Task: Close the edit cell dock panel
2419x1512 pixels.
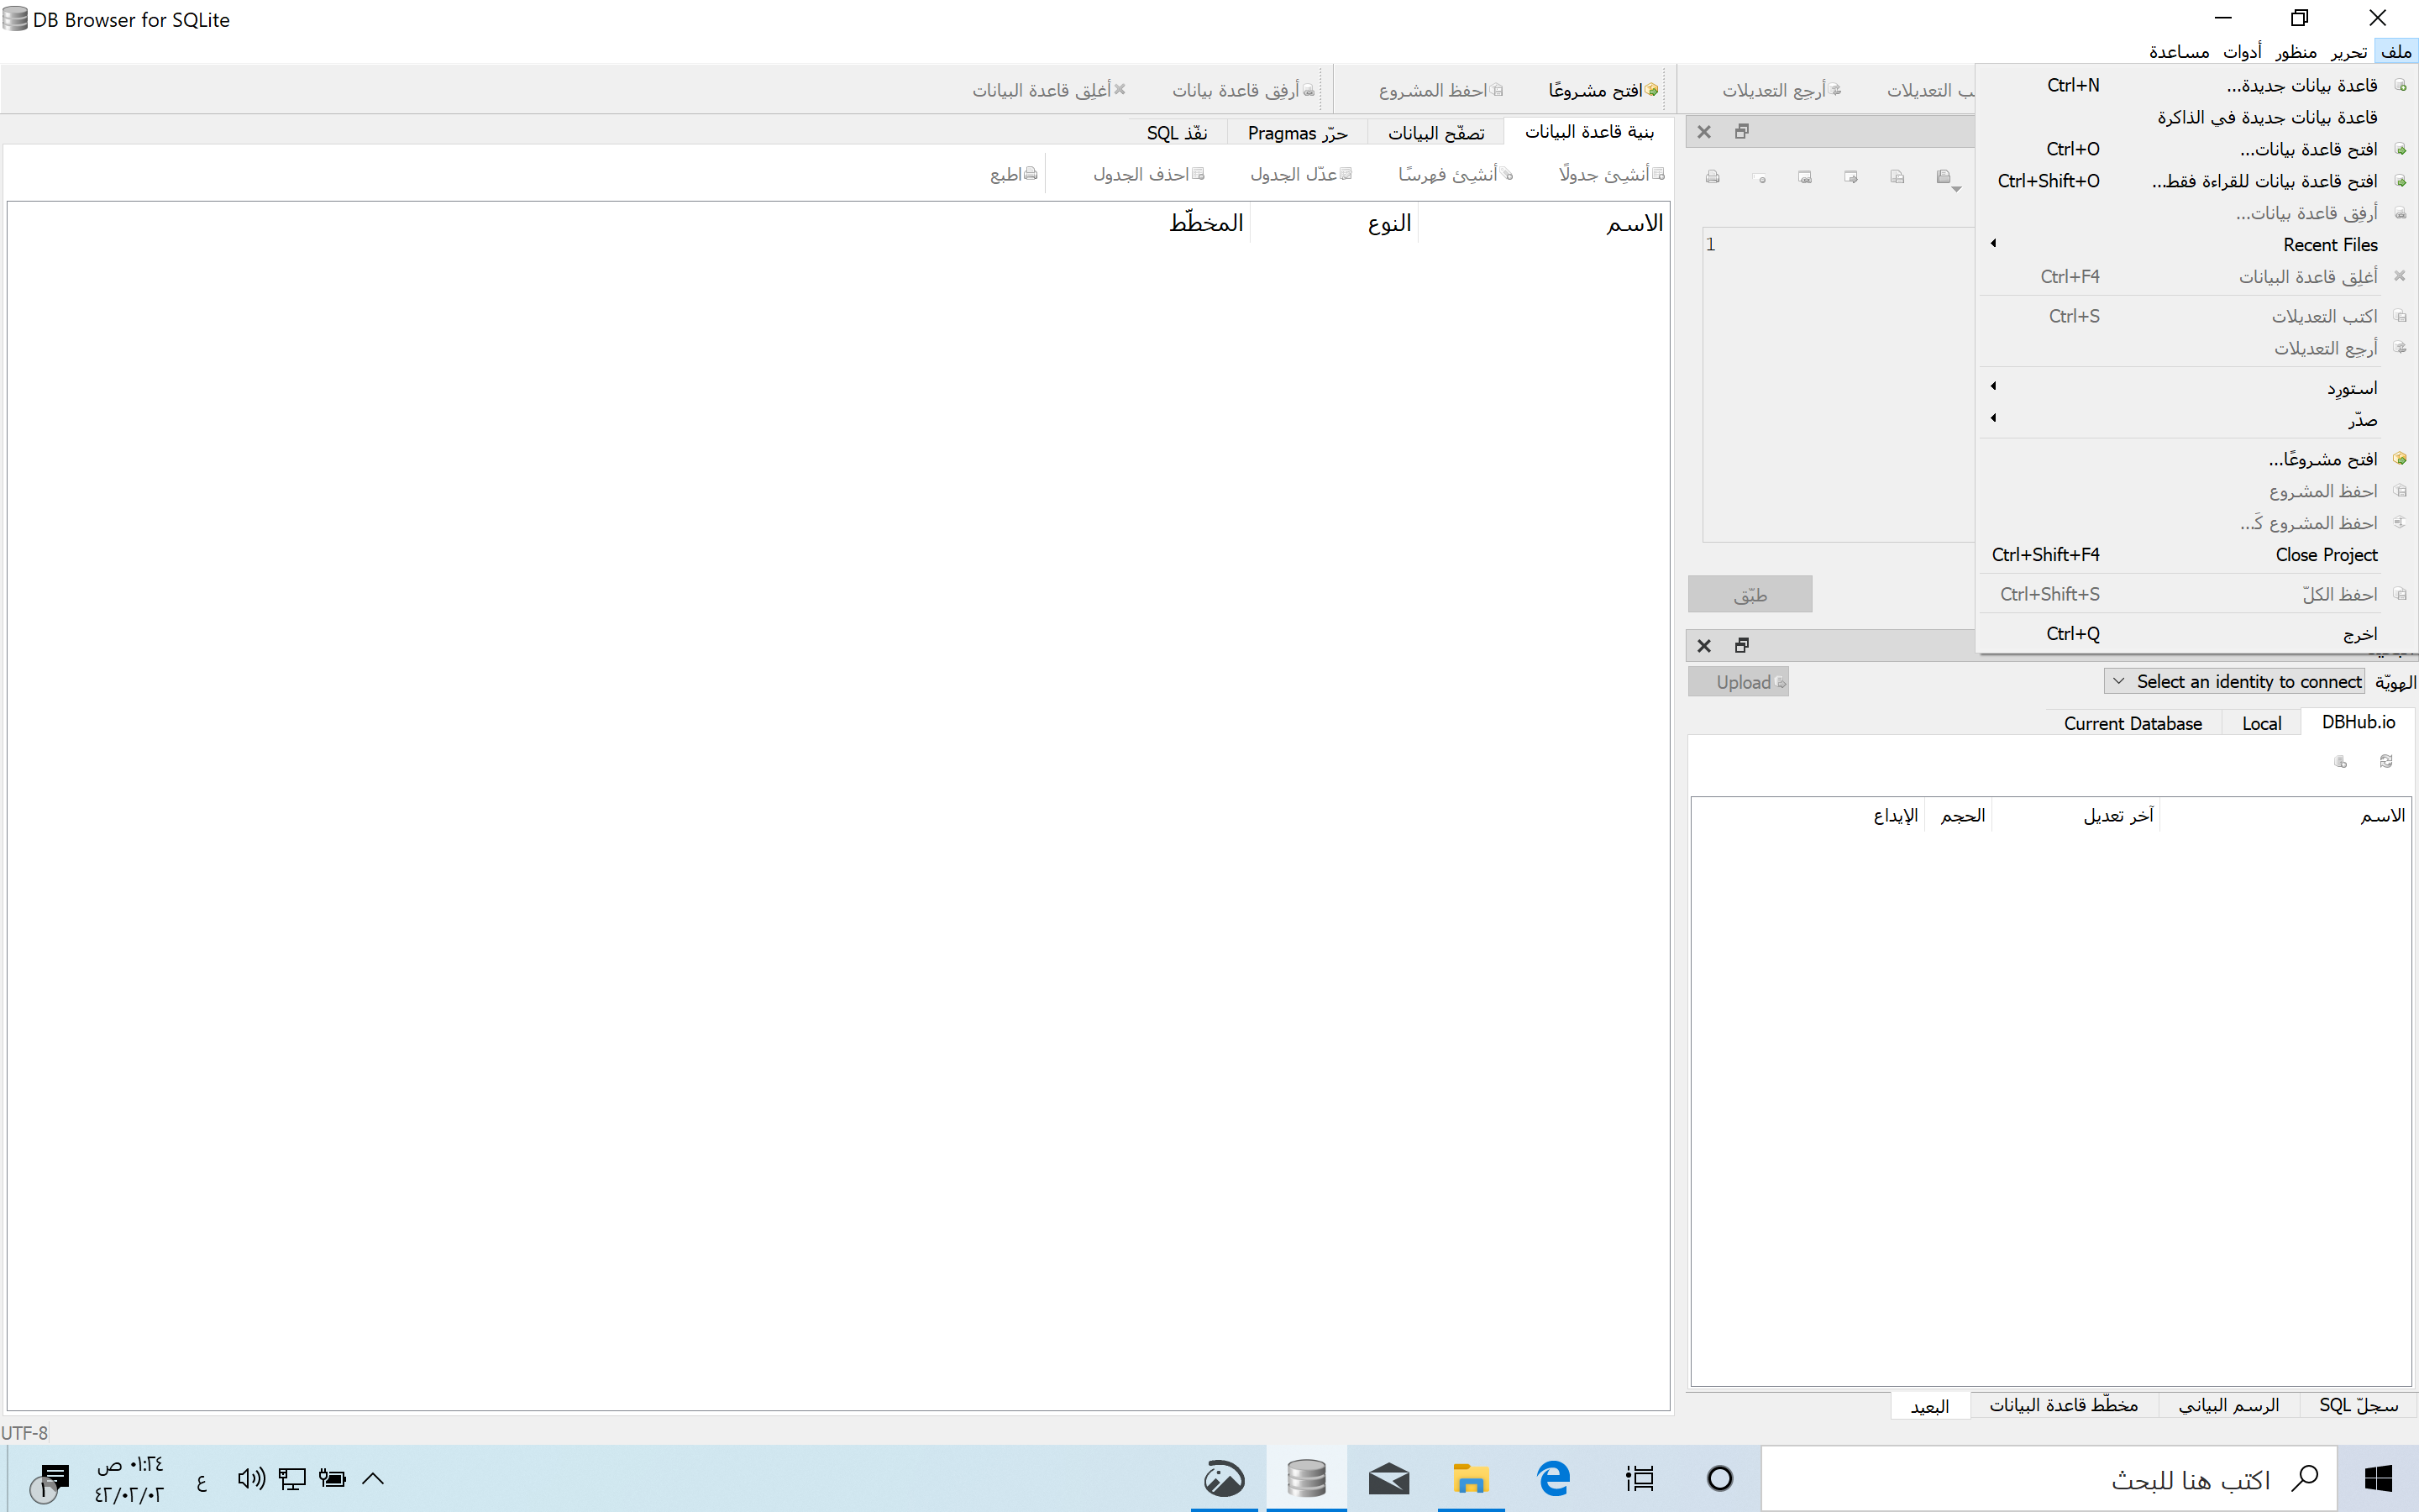Action: (1704, 132)
